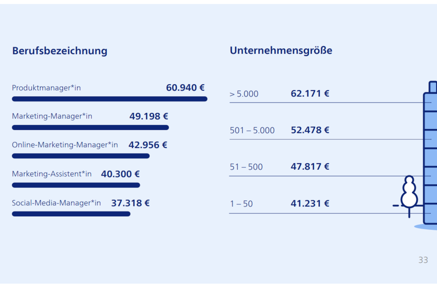
Task: Click the Produktmanager*in salary bar
Action: pyautogui.click(x=109, y=99)
